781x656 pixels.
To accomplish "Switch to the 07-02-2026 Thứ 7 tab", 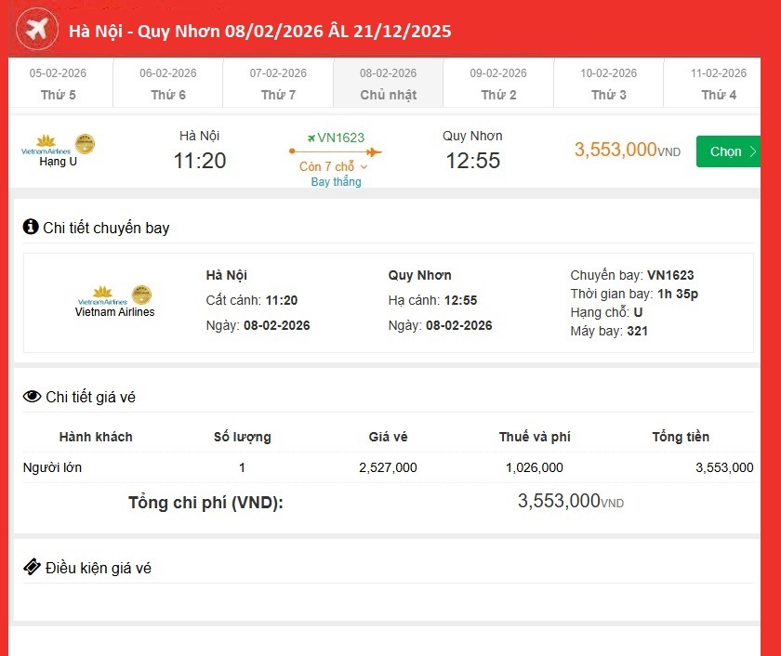I will (x=278, y=84).
